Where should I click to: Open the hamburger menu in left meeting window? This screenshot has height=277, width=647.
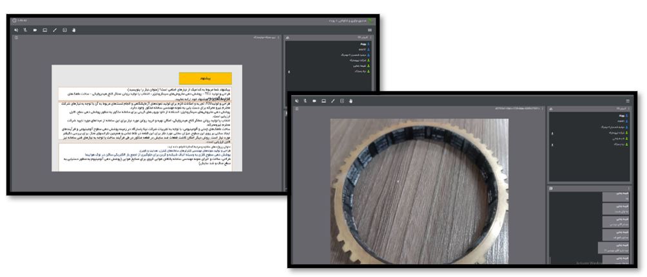tap(369, 30)
